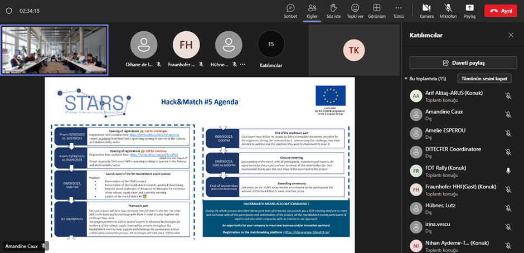The height and width of the screenshot is (253, 524).
Task: Open Tepki ver reactions
Action: (355, 11)
